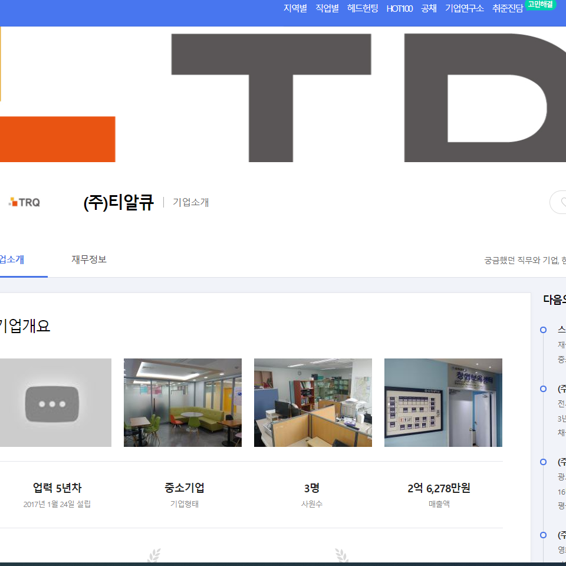This screenshot has width=566, height=566.
Task: Open the 기업연구소 link
Action: click(x=464, y=9)
